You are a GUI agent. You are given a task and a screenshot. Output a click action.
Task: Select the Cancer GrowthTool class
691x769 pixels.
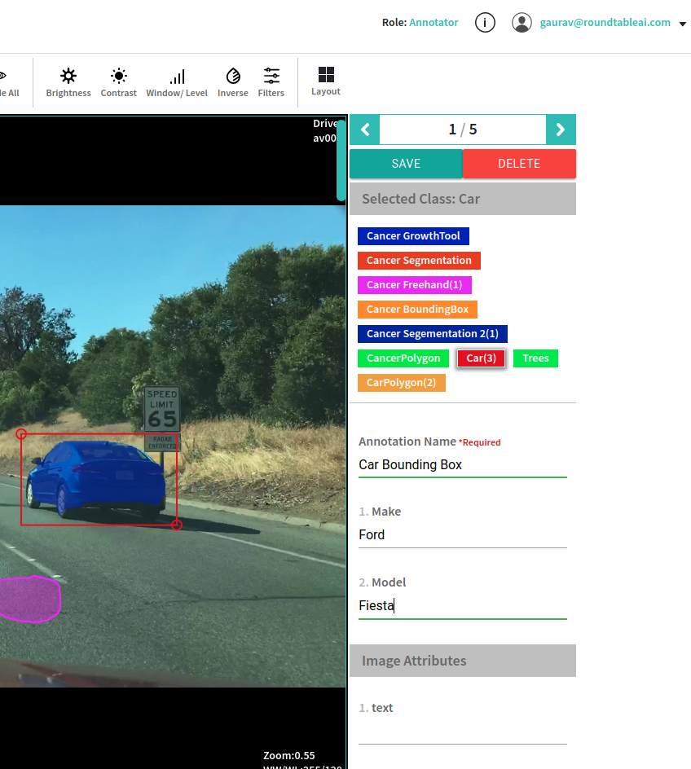[413, 236]
